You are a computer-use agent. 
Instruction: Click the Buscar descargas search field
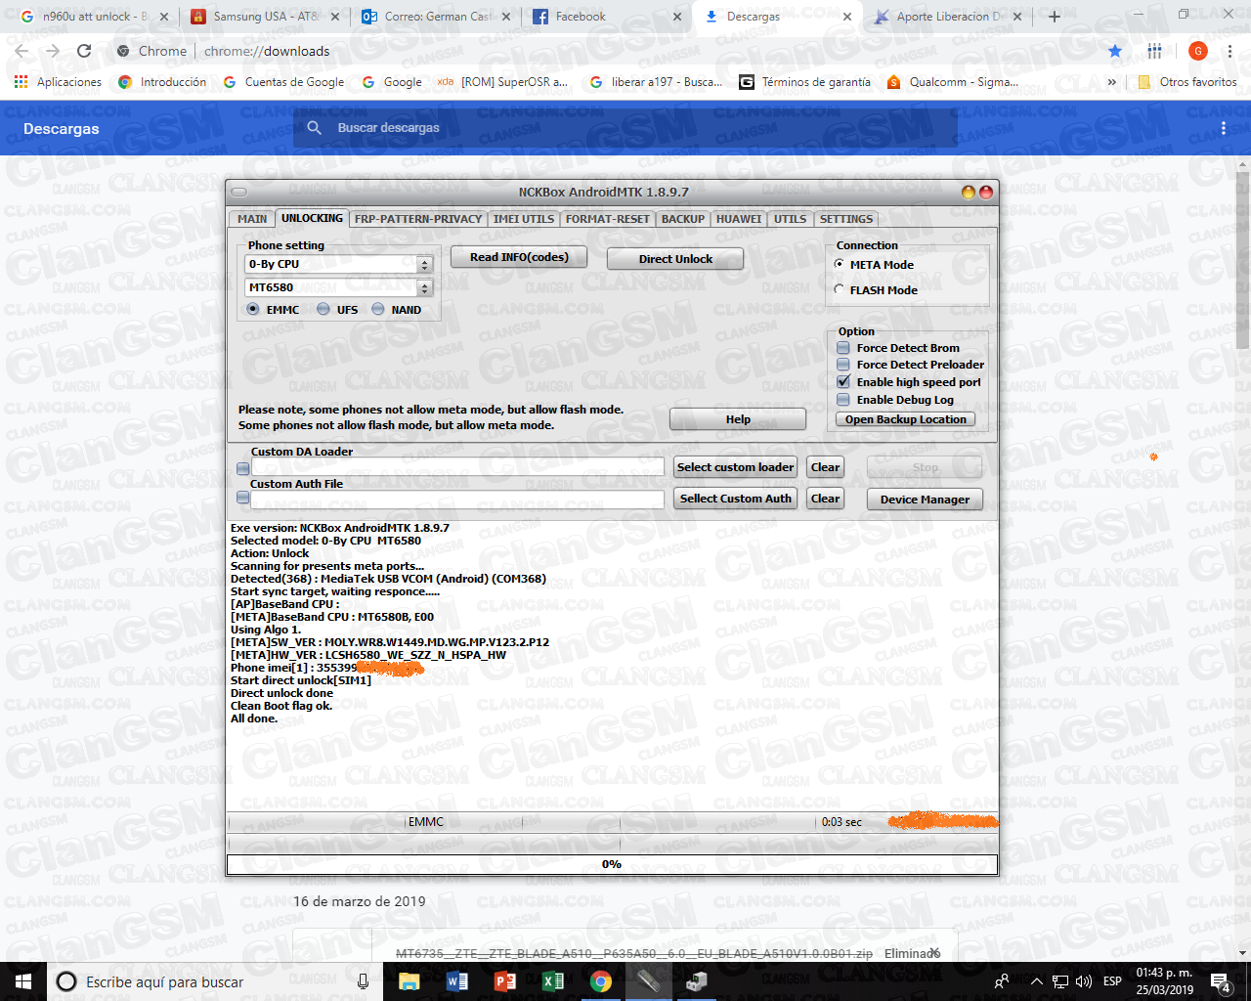(625, 128)
